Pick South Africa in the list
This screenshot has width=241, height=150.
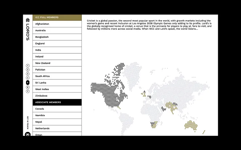coord(57,76)
